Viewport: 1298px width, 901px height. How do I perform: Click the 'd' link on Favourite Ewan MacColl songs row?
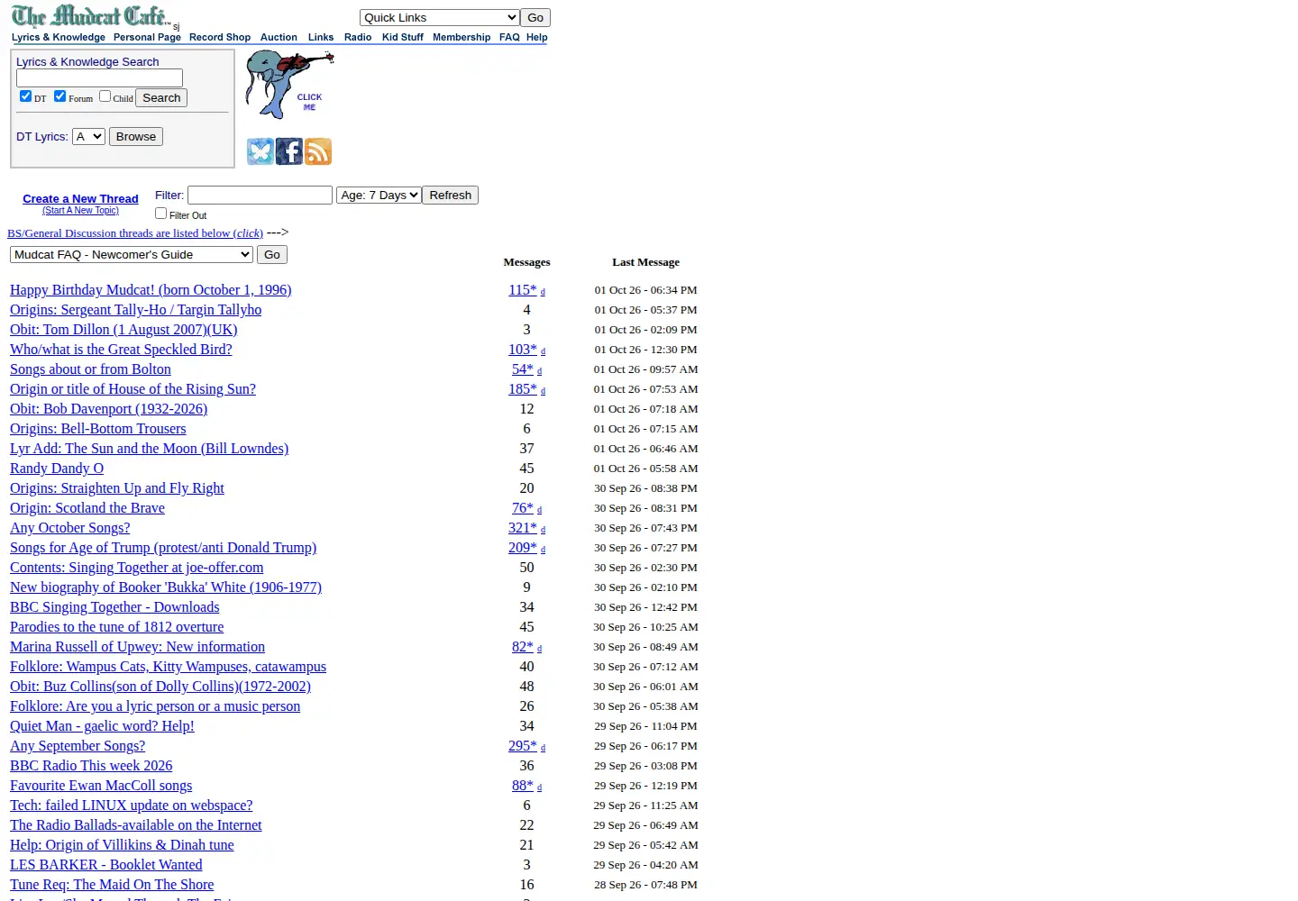click(539, 787)
